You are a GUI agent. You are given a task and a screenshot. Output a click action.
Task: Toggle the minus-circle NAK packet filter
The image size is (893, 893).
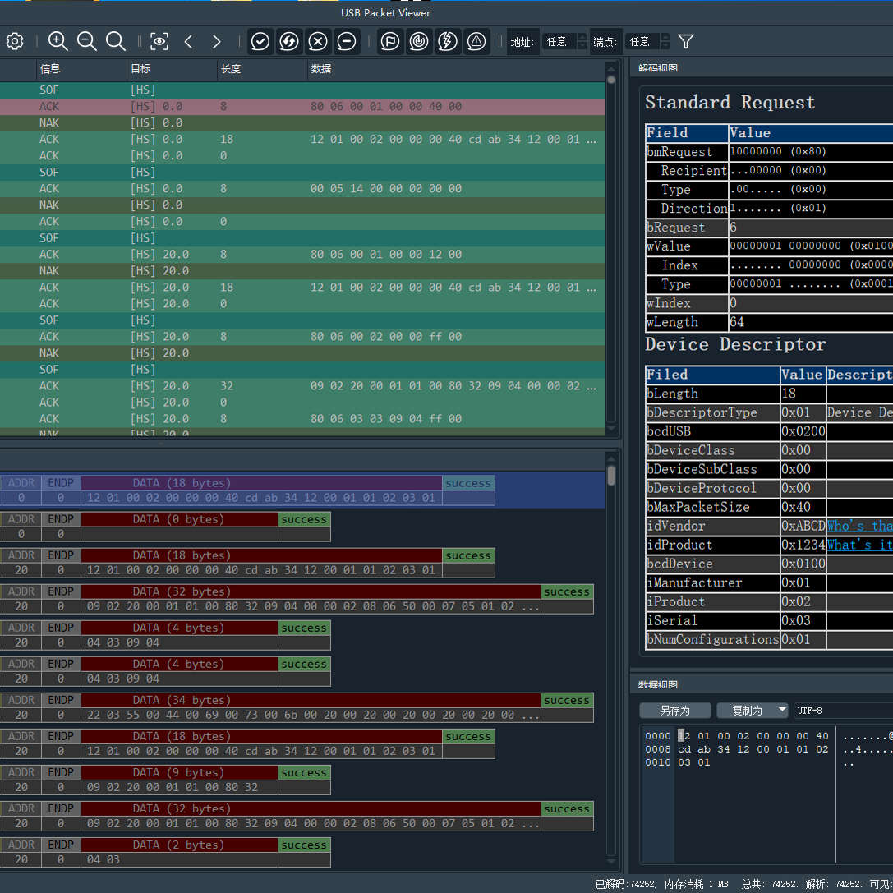347,41
